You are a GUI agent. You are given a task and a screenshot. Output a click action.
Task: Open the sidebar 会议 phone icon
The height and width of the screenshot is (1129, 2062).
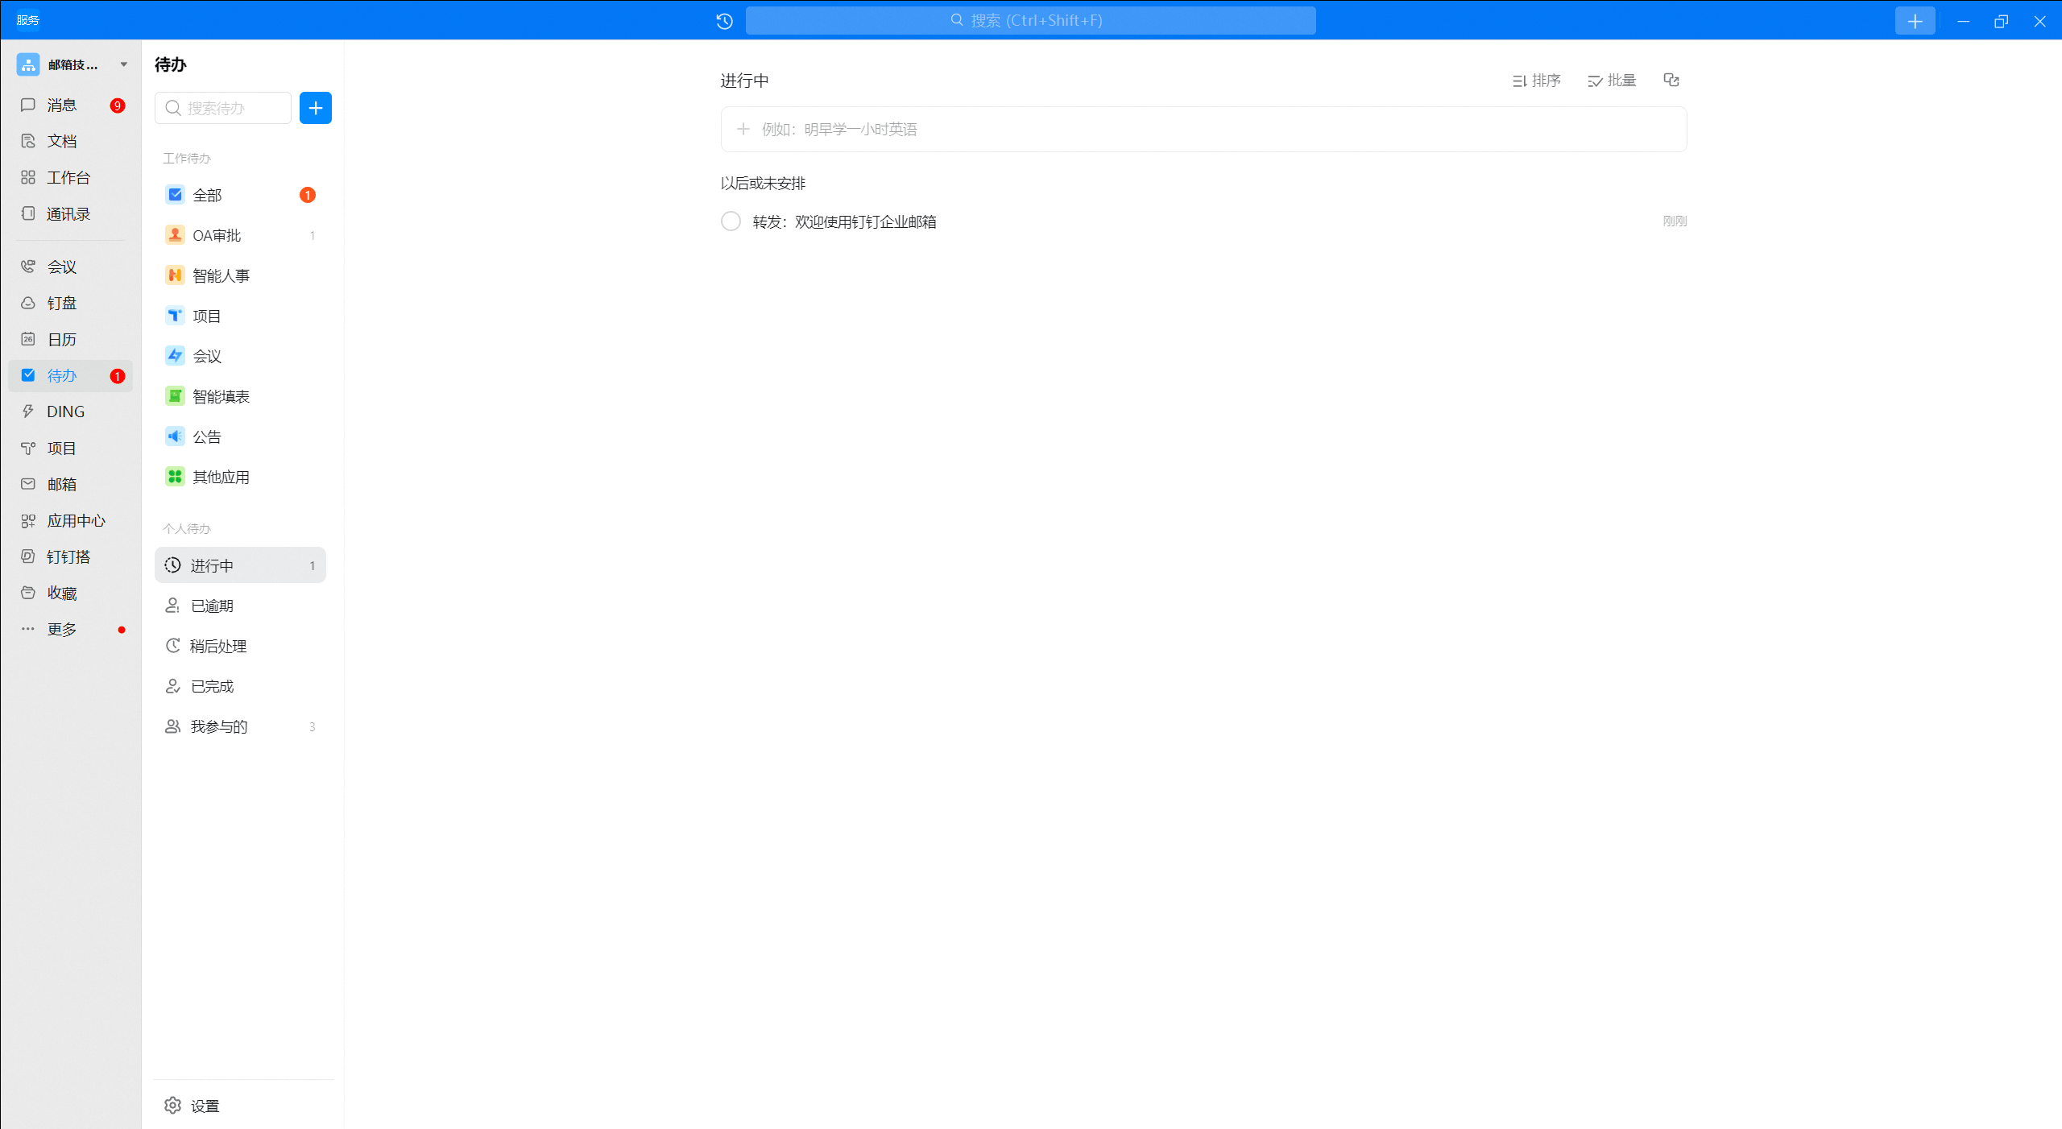coord(28,267)
